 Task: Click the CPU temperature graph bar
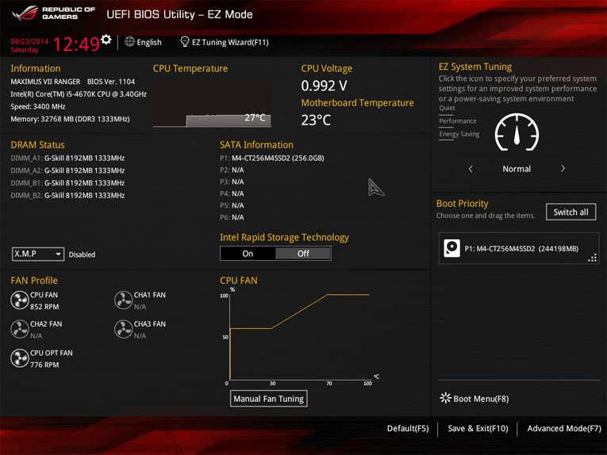229,120
